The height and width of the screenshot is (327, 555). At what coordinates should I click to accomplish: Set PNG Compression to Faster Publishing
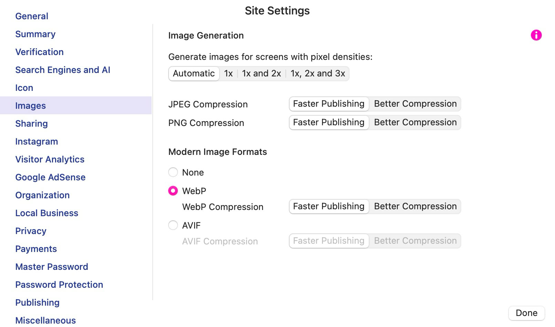(329, 123)
